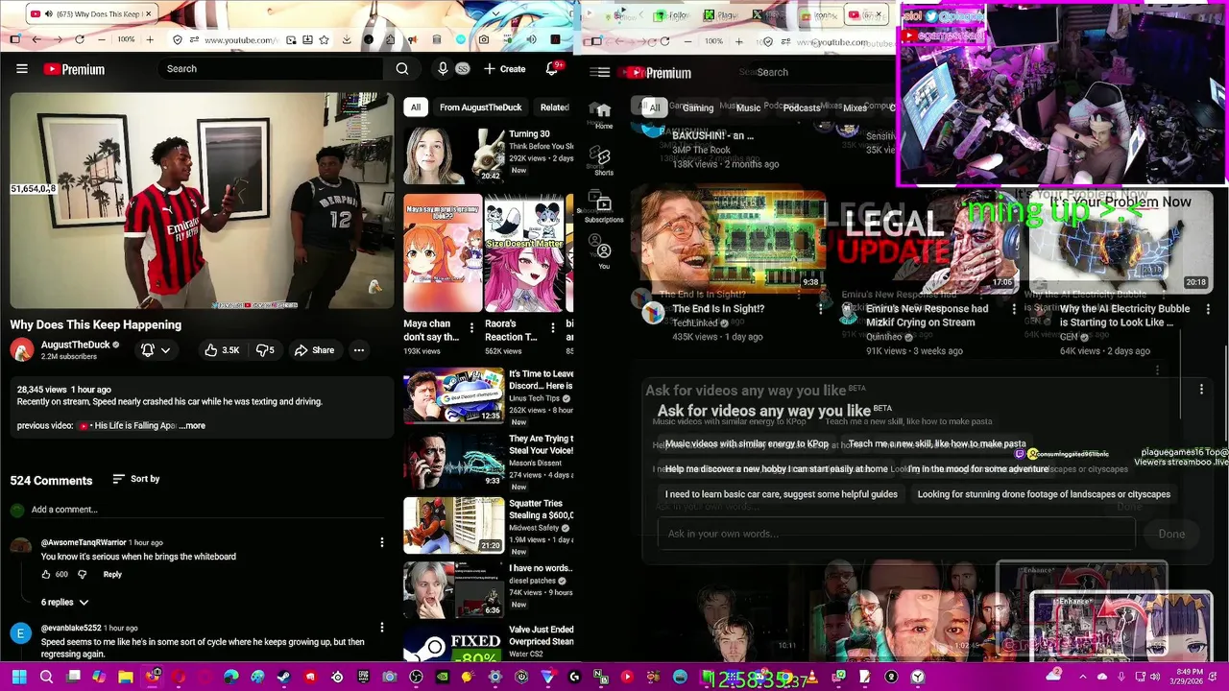Open Home in right YouTube sidebar

click(x=603, y=115)
